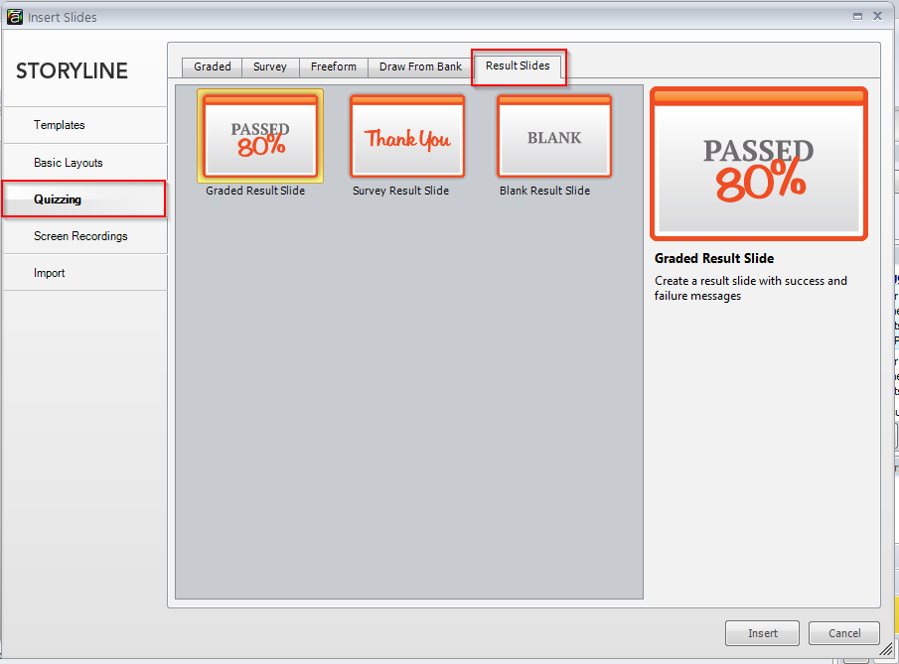
Task: Click the resize grip at the bottom-right corner
Action: coord(887,650)
